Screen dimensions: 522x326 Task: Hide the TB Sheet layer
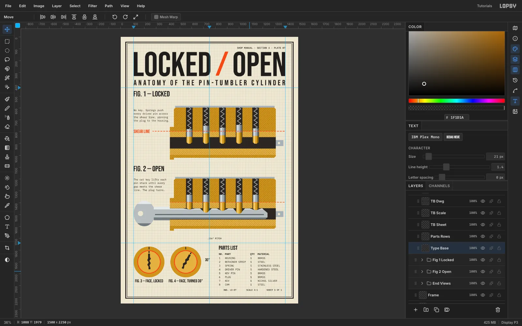coord(483,225)
